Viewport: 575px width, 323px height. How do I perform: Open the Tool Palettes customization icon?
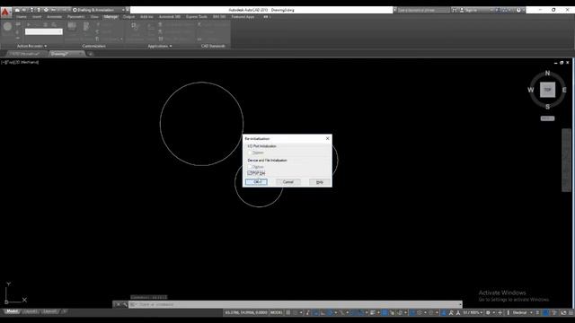click(x=86, y=26)
